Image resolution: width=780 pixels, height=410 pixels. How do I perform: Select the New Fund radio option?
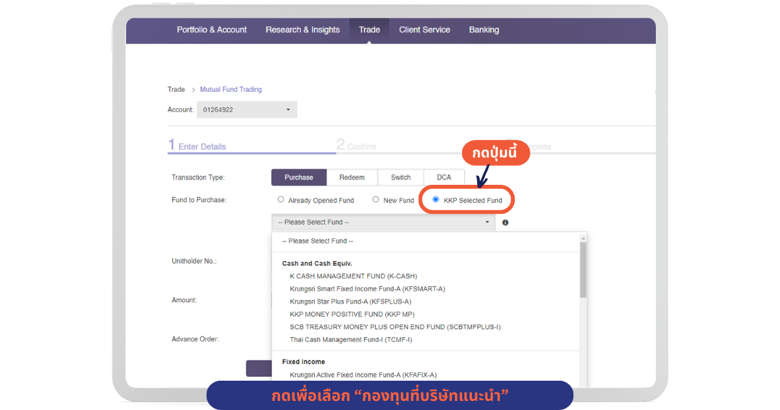pos(376,200)
